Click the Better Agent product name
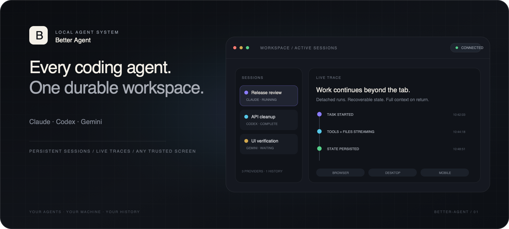This screenshot has width=509, height=229. pos(73,40)
